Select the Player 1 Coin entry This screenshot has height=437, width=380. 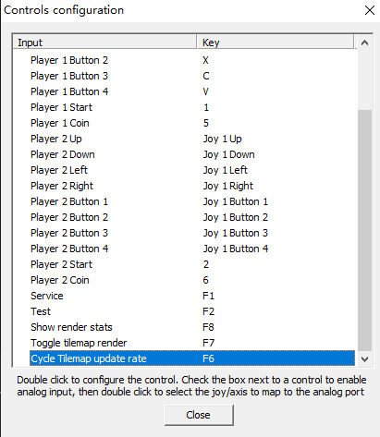tap(192, 123)
